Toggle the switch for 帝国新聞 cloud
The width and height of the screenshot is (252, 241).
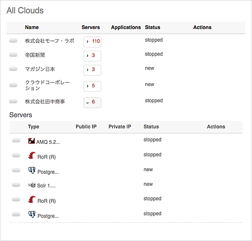tap(13, 55)
